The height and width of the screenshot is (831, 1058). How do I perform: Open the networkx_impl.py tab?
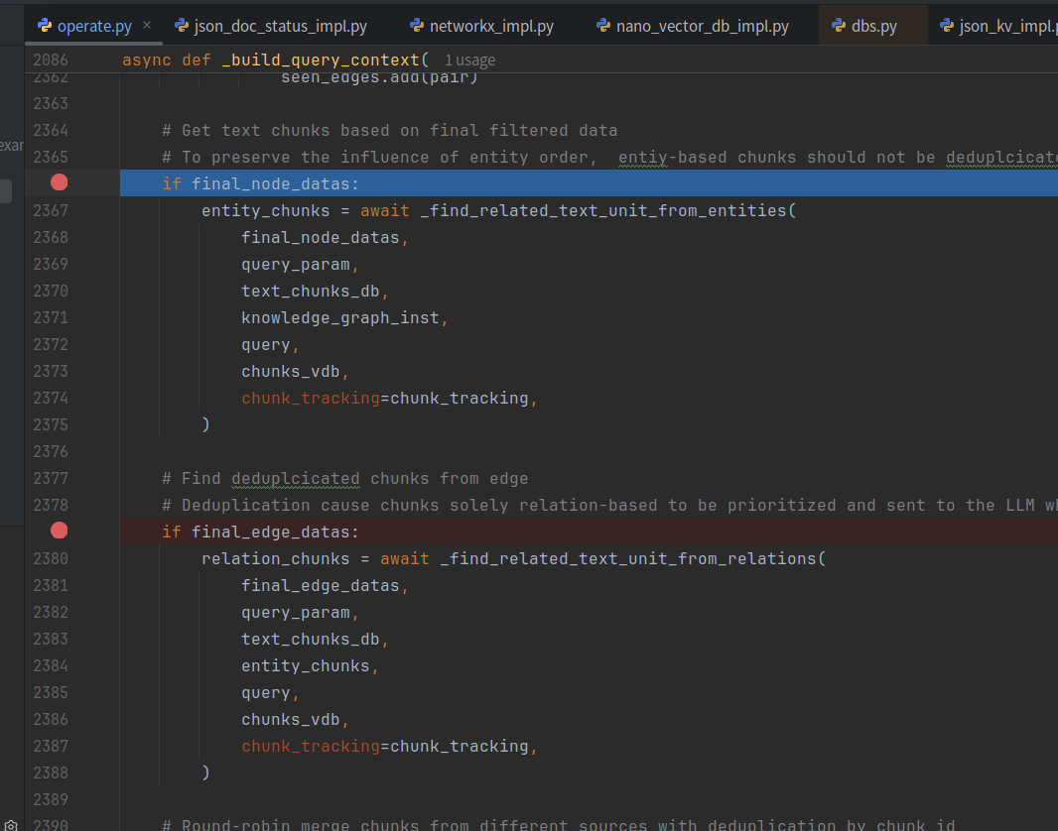pyautogui.click(x=482, y=27)
